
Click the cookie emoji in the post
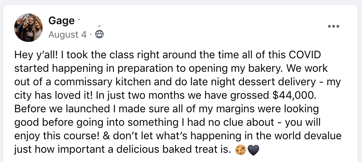tap(240, 150)
